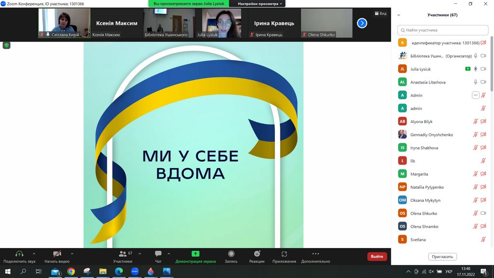
Task: Collapse participants panel with the chevron
Action: 398,15
